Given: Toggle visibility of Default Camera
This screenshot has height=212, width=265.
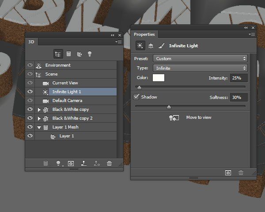Looking at the screenshot, I should 30,100.
